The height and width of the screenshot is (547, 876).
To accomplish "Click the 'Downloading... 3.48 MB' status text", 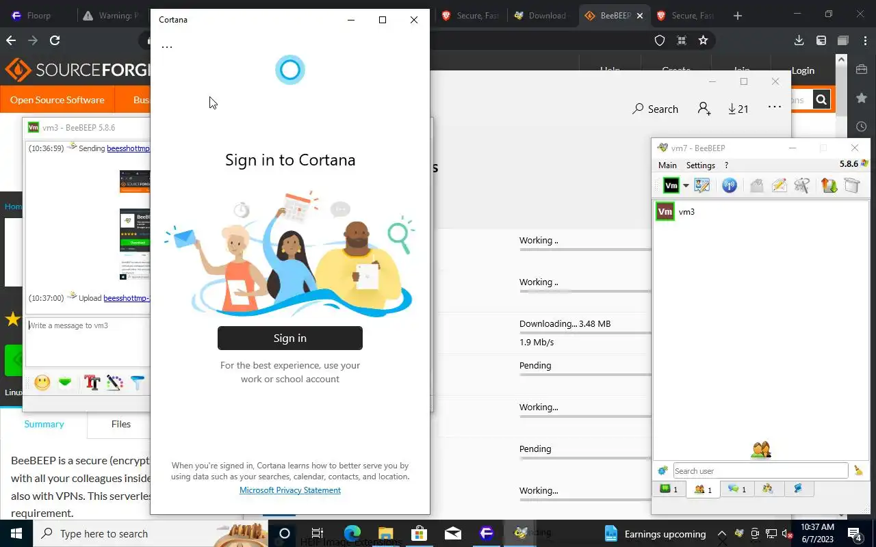I will click(x=565, y=324).
